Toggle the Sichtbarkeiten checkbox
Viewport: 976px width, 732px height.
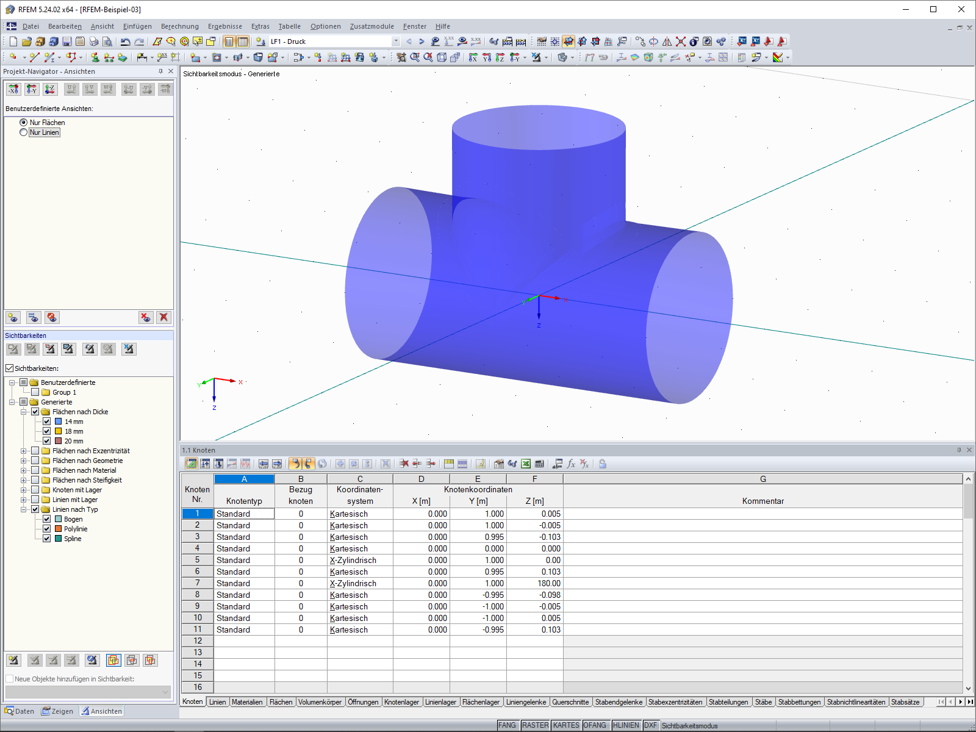pyautogui.click(x=9, y=368)
